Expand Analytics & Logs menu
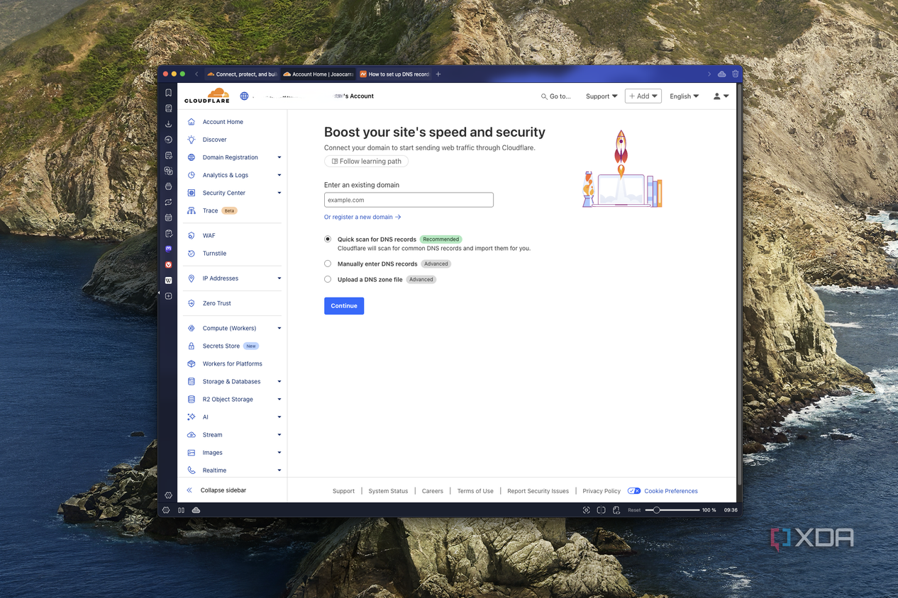The image size is (898, 598). pyautogui.click(x=235, y=175)
